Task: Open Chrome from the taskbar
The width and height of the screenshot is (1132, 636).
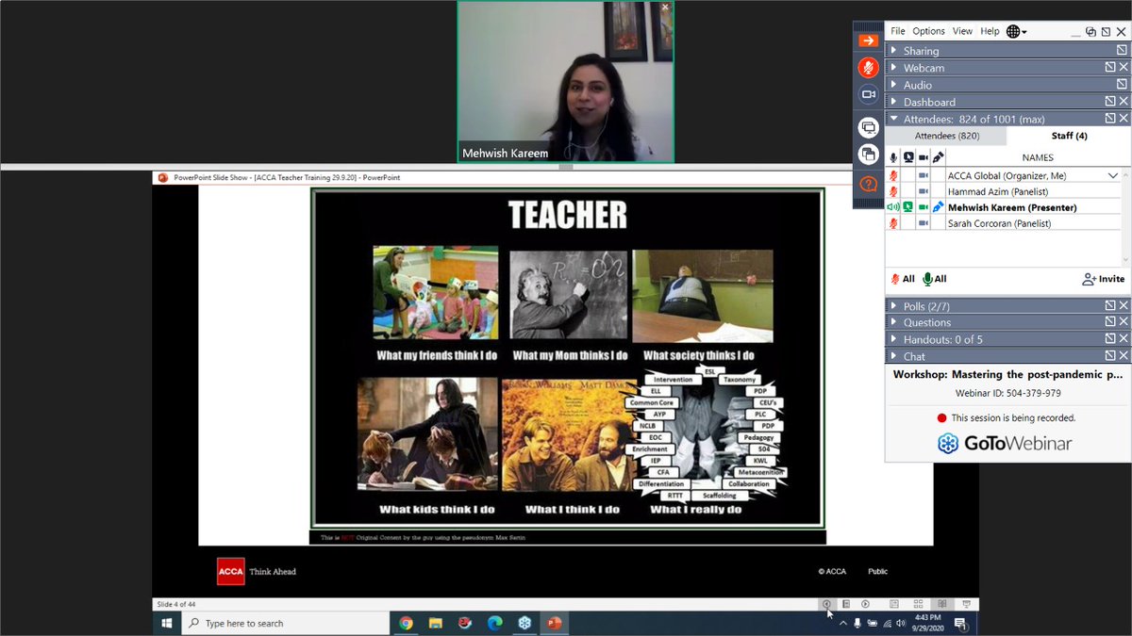Action: (406, 623)
